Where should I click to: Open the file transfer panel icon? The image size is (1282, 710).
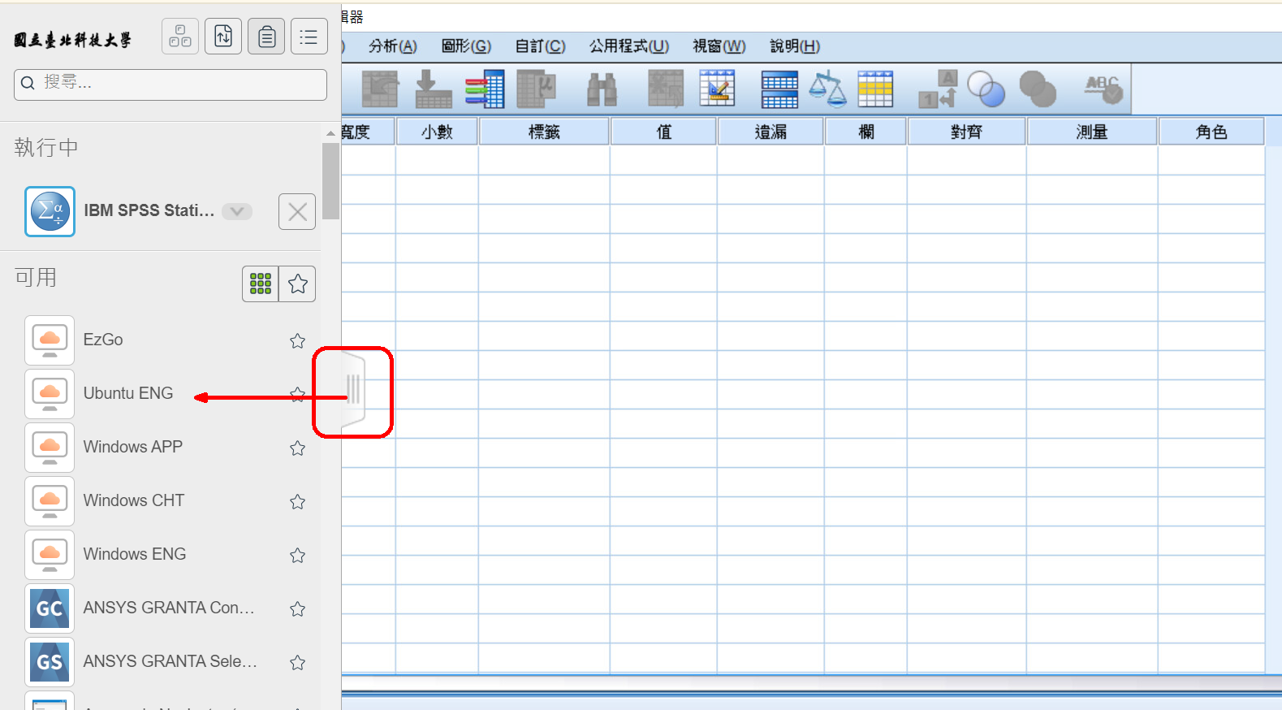223,37
